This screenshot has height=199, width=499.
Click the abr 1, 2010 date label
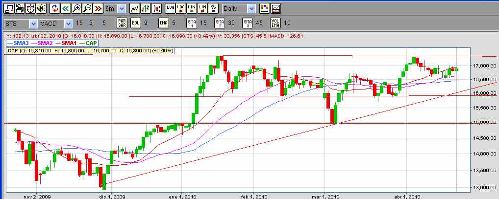point(407,197)
